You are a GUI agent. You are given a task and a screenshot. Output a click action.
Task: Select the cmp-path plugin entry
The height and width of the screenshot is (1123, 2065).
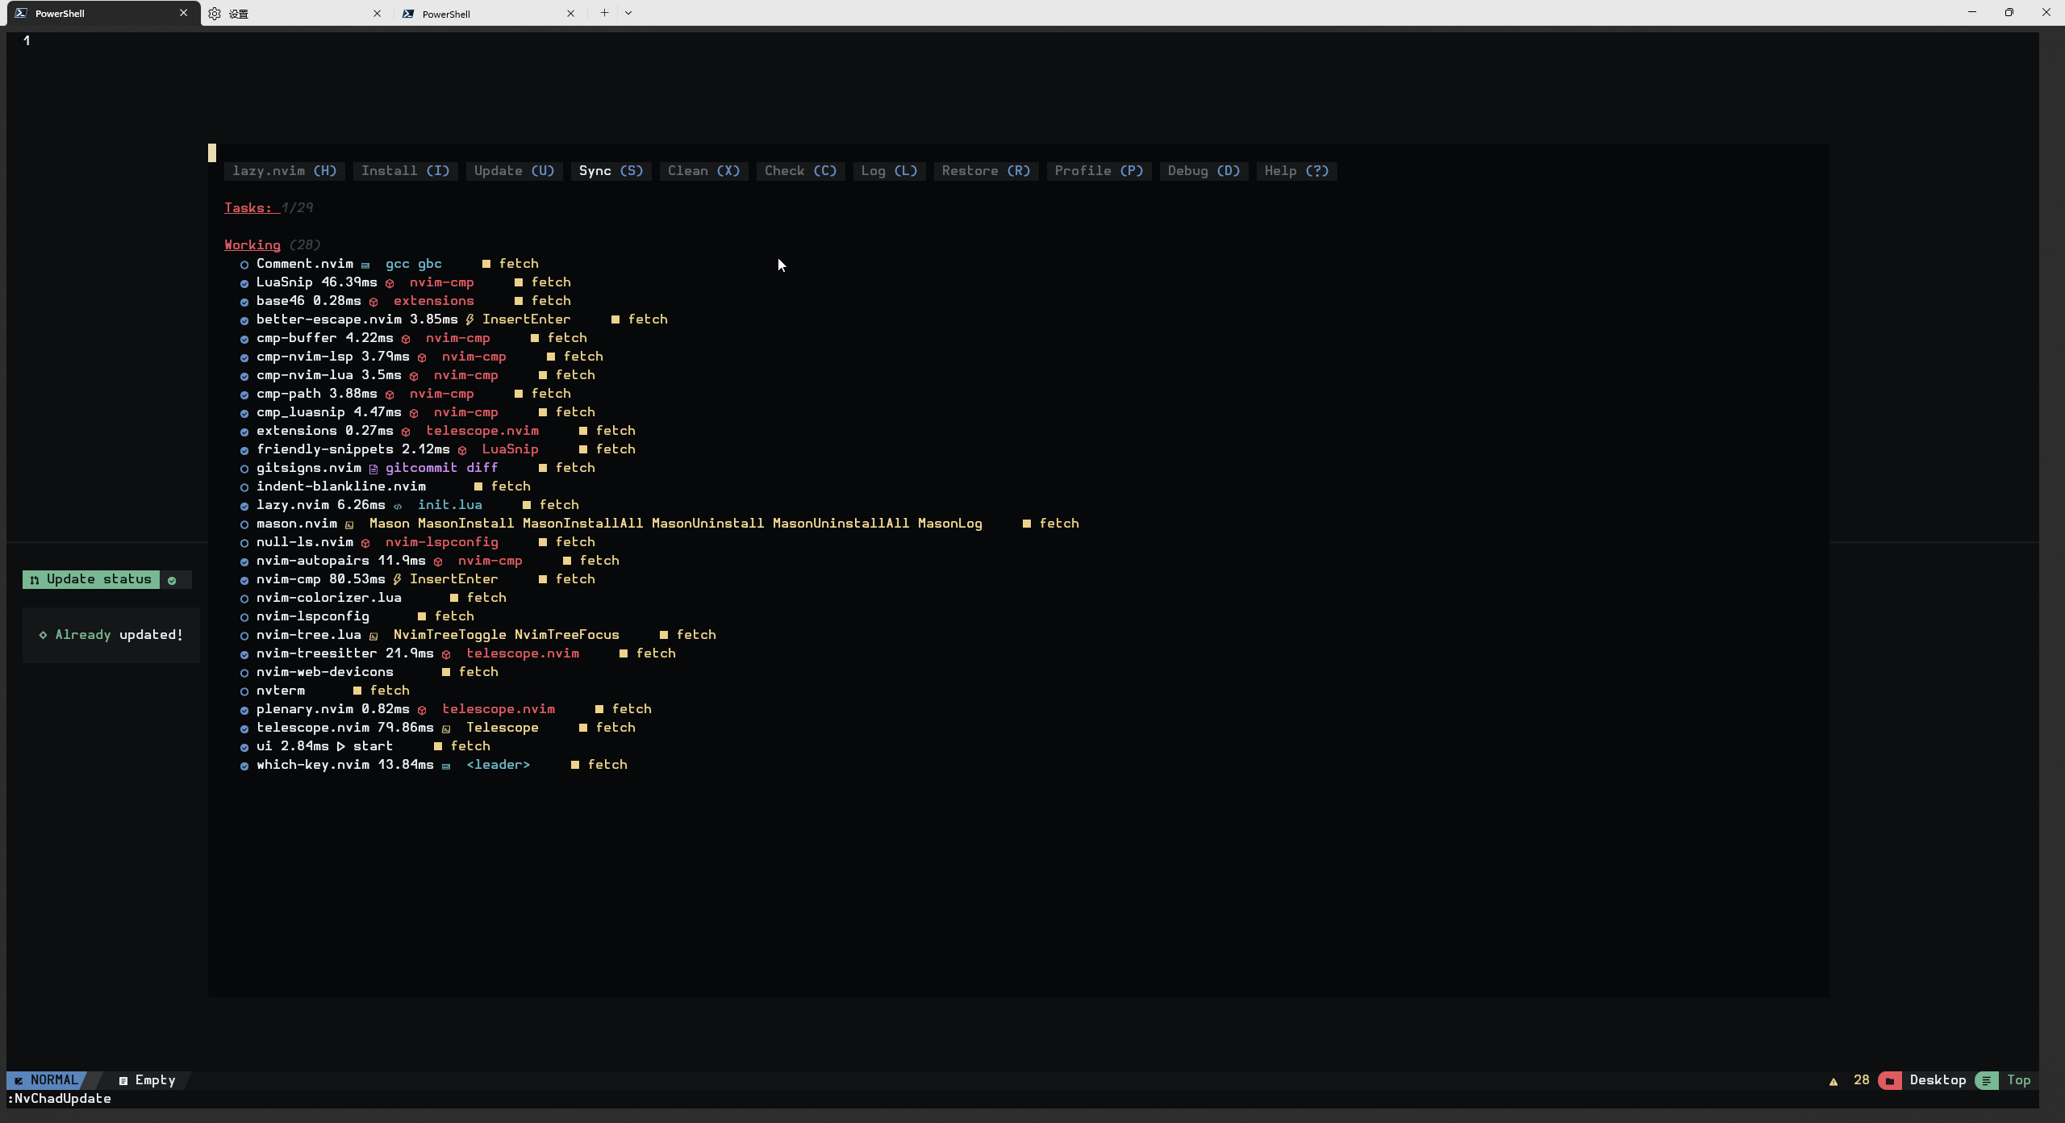click(406, 394)
